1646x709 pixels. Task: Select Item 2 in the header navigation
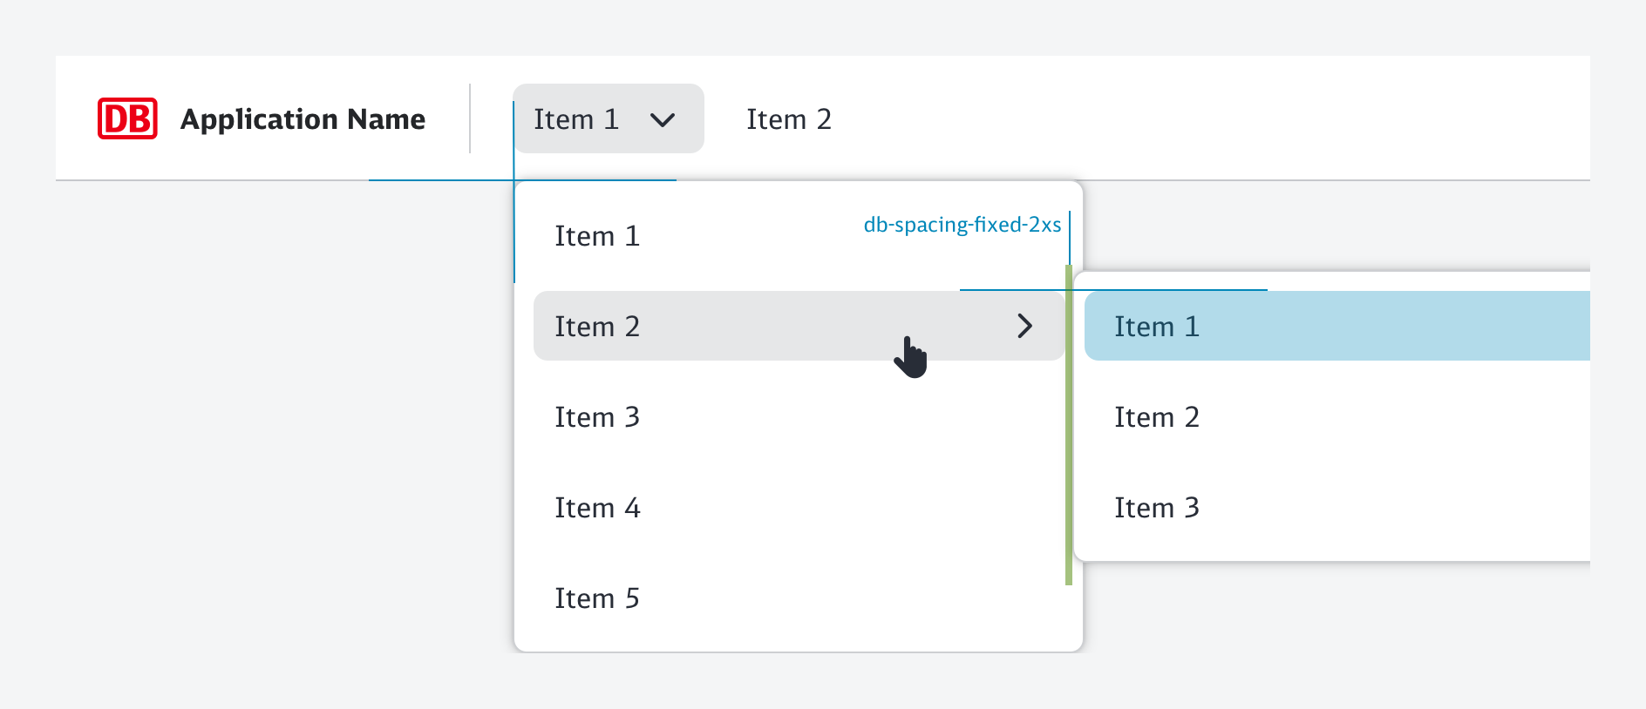788,119
